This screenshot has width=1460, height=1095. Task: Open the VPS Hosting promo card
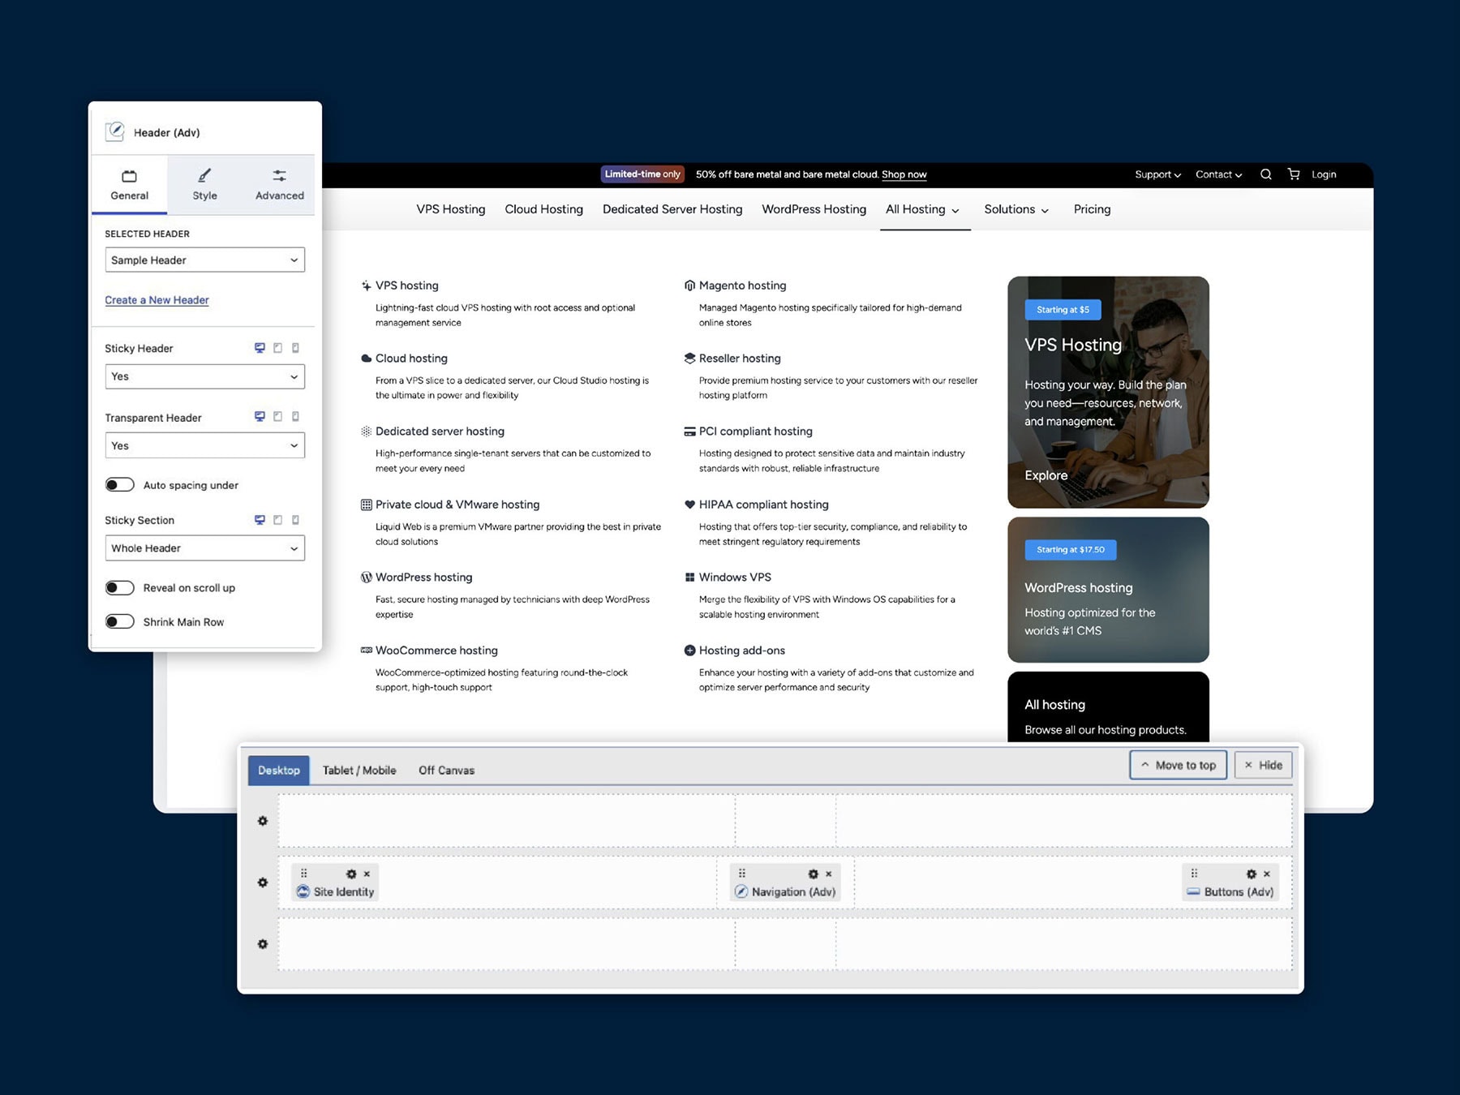pos(1108,393)
